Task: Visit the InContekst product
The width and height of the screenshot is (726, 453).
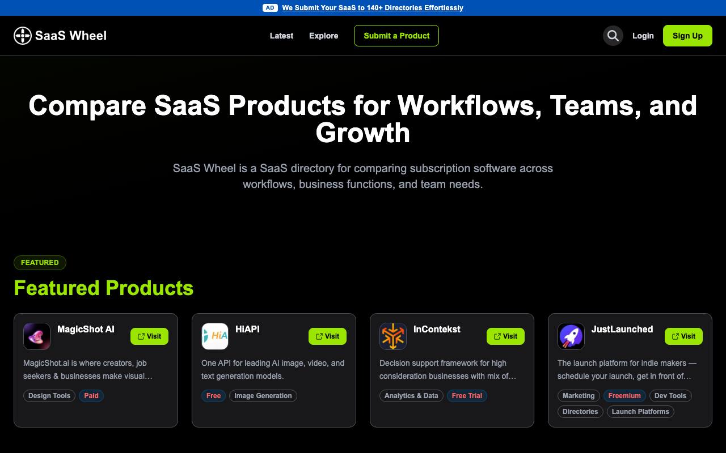Action: point(505,336)
